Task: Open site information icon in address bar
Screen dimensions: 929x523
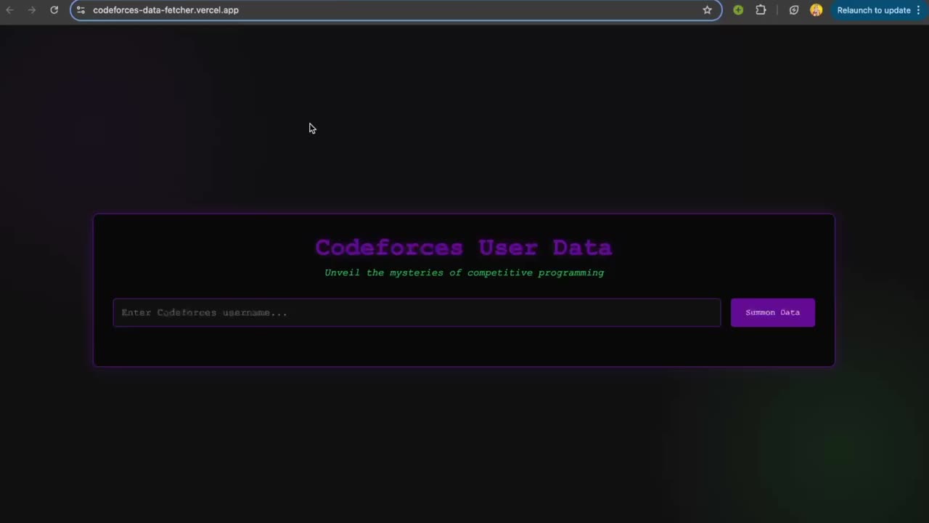Action: click(x=81, y=10)
